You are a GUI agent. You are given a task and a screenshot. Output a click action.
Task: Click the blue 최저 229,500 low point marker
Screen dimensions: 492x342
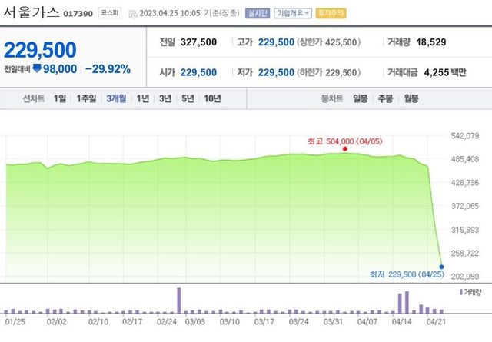(441, 267)
